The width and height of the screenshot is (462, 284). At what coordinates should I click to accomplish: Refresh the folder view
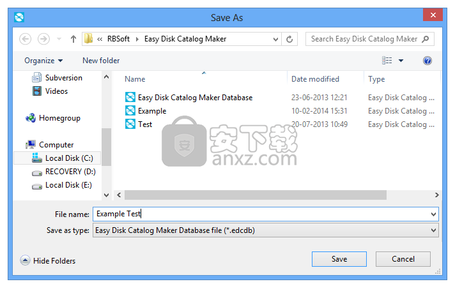tap(289, 39)
